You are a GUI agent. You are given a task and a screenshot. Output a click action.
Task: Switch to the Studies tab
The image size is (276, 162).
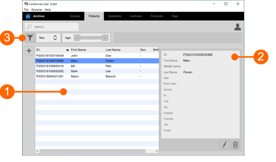75,16
